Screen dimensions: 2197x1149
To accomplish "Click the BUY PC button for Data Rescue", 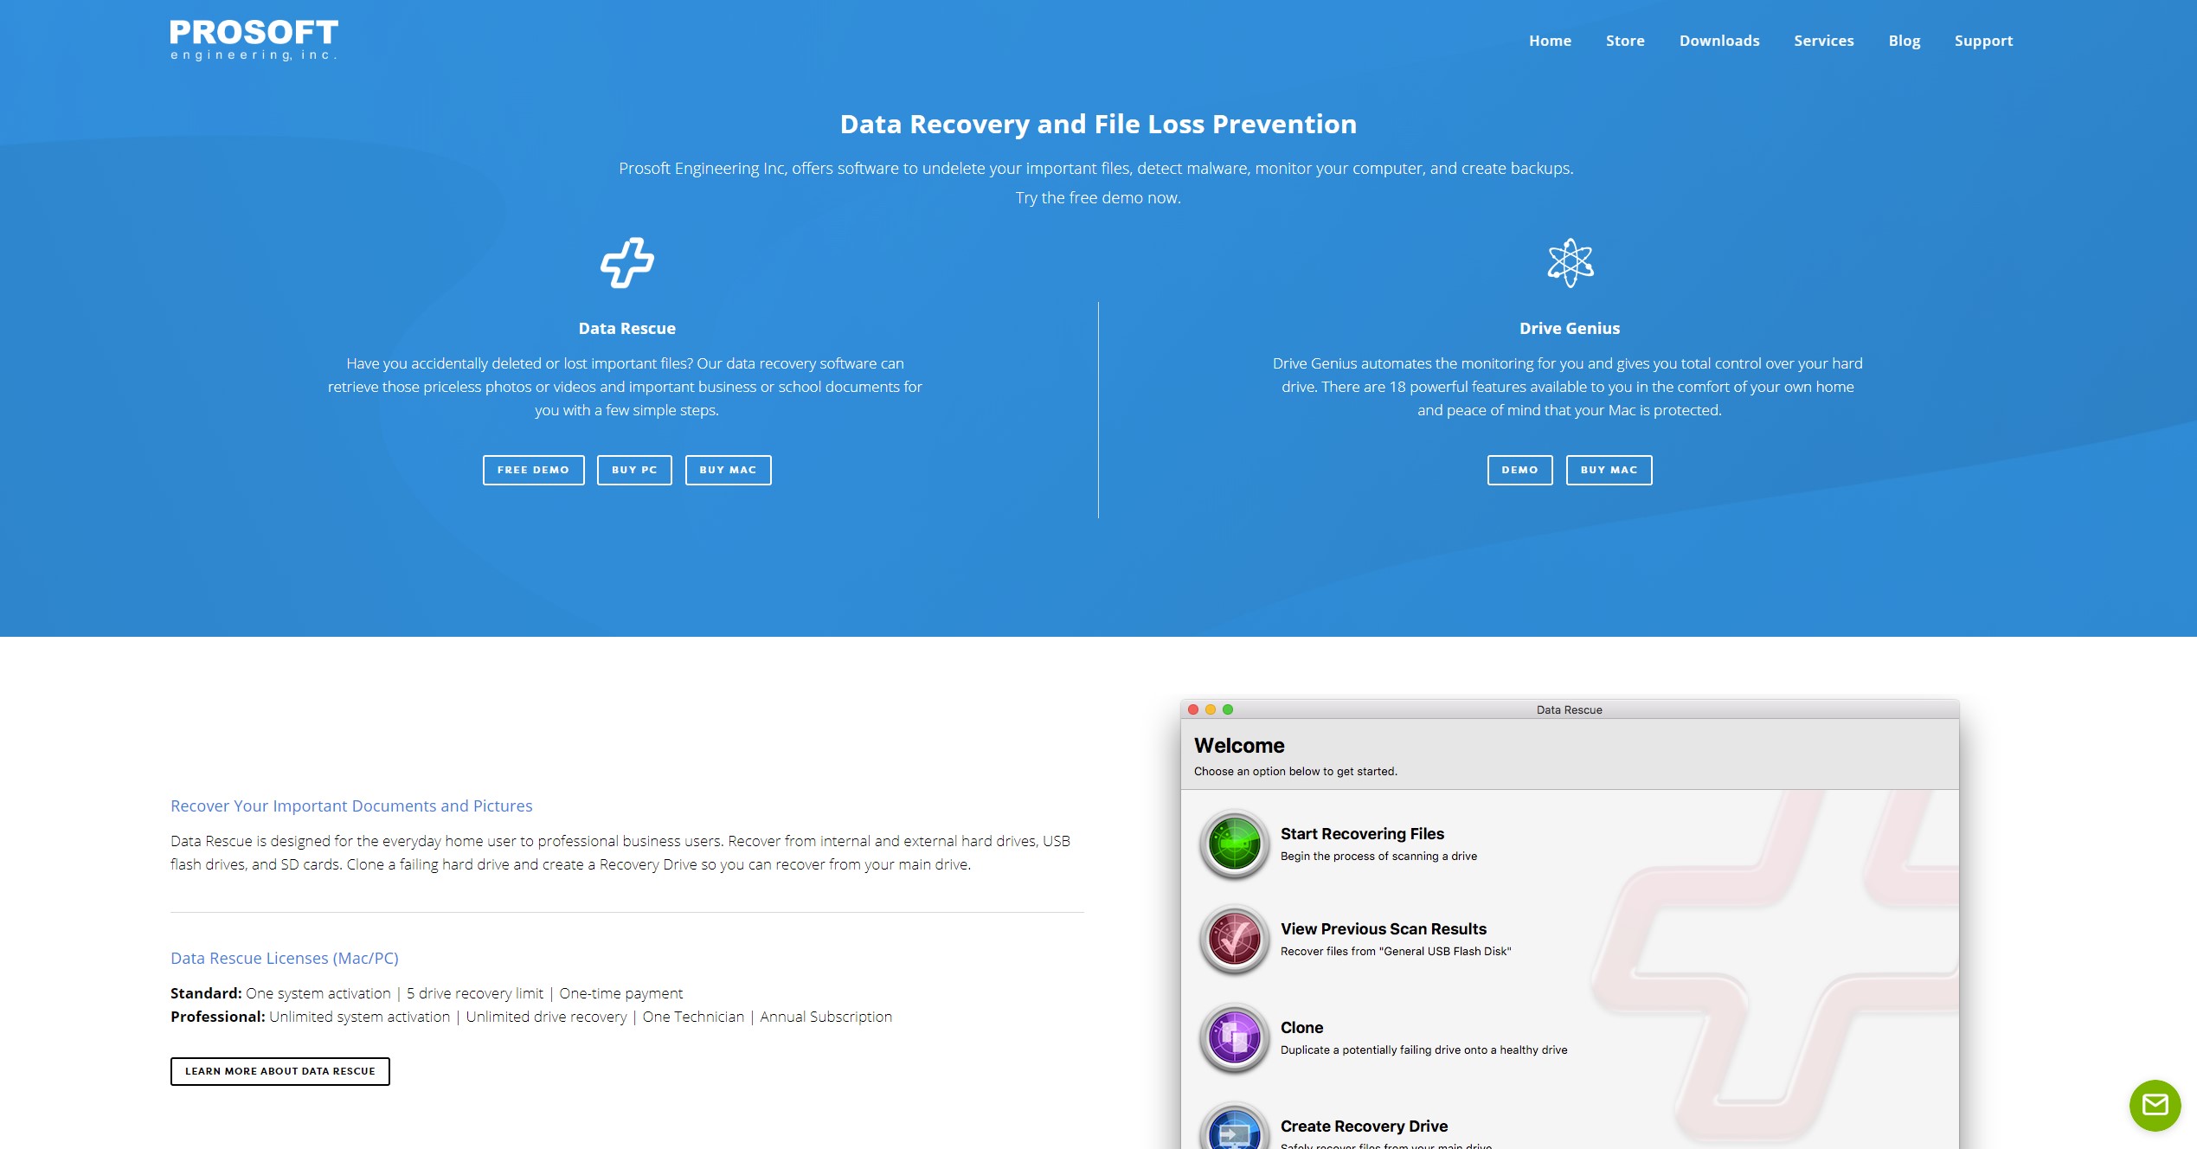I will click(633, 469).
